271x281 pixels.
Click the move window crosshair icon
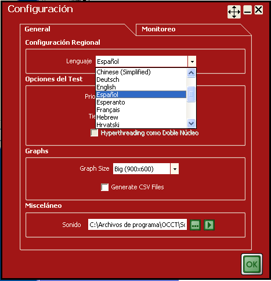pos(234,12)
